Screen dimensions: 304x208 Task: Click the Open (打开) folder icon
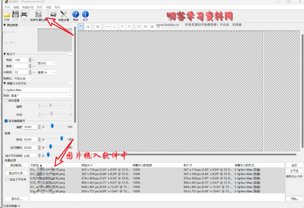tap(7, 15)
